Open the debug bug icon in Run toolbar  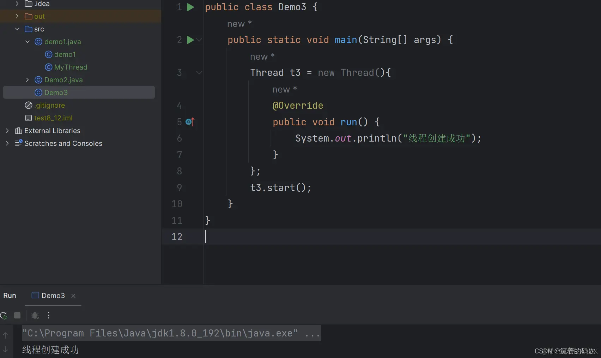pos(35,315)
